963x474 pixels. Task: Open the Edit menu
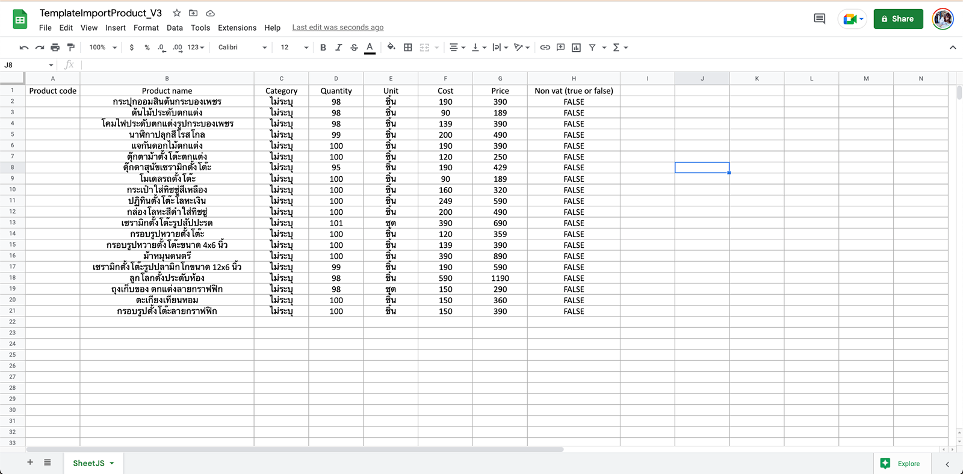[66, 28]
